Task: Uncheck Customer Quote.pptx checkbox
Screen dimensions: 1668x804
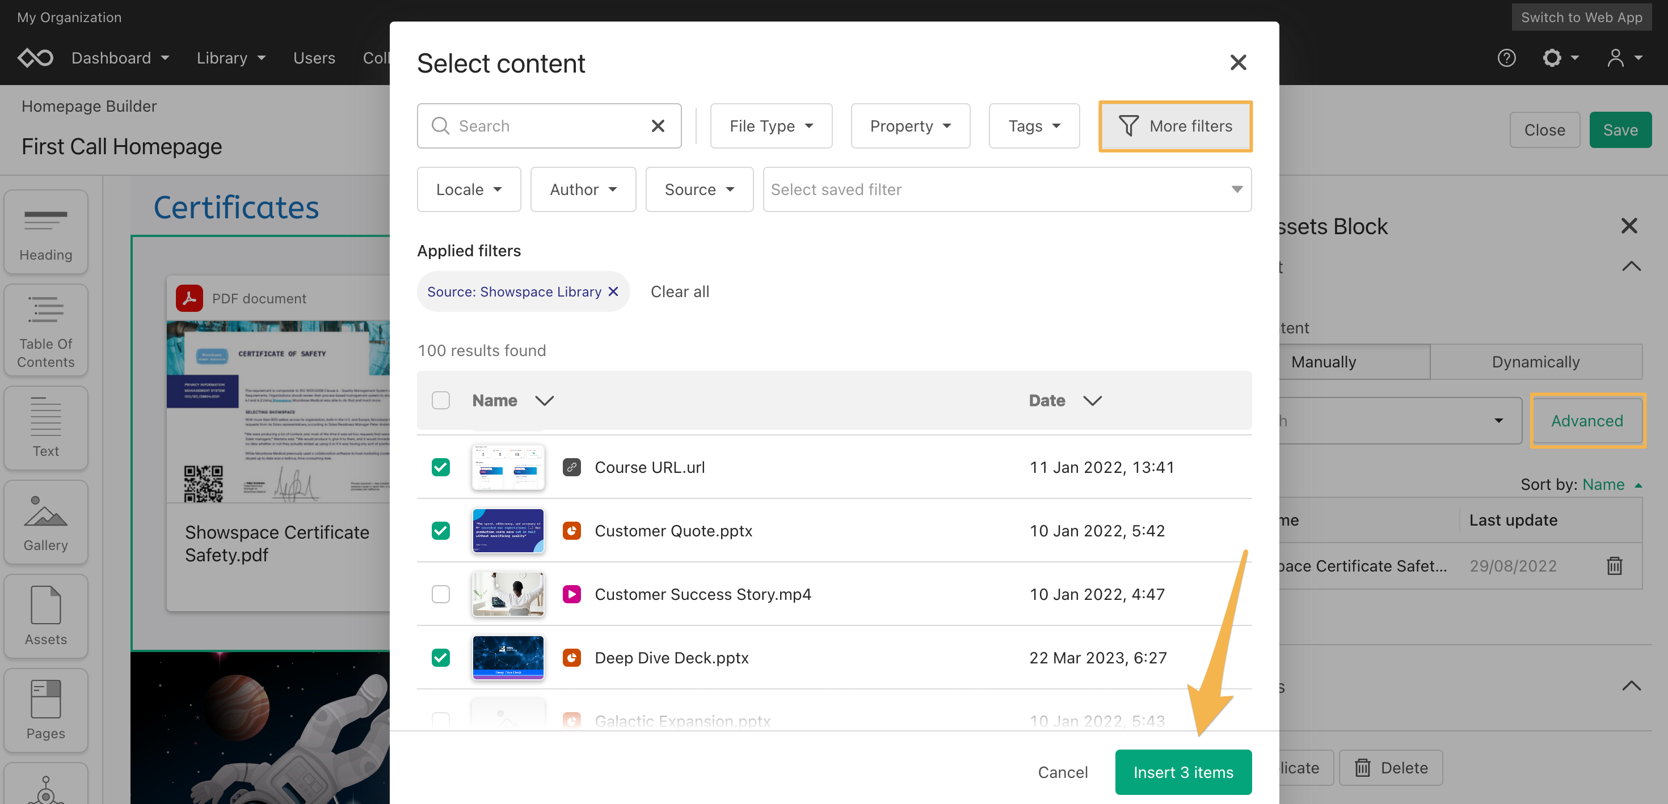Action: (440, 530)
